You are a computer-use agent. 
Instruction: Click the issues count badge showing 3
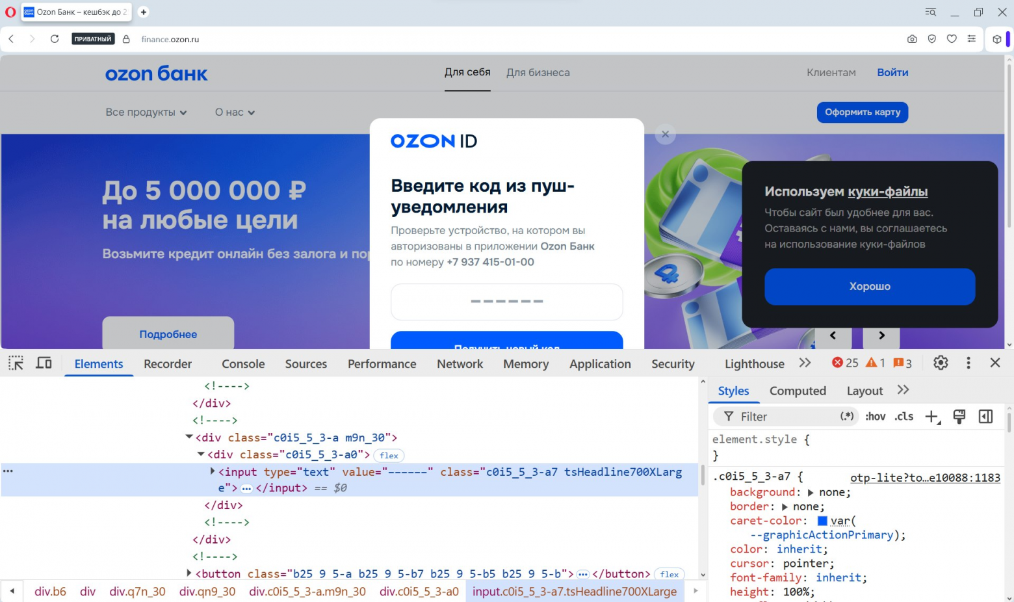coord(903,363)
